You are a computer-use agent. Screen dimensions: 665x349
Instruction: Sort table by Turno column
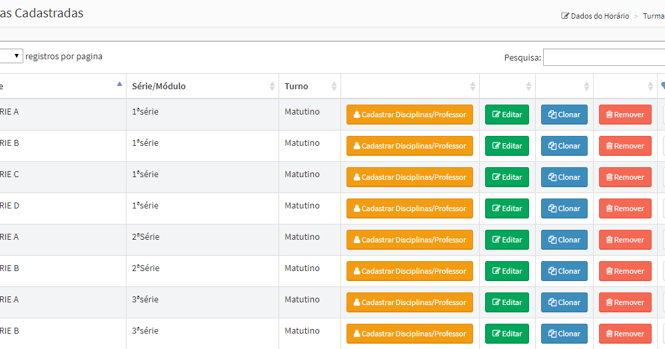click(x=309, y=87)
